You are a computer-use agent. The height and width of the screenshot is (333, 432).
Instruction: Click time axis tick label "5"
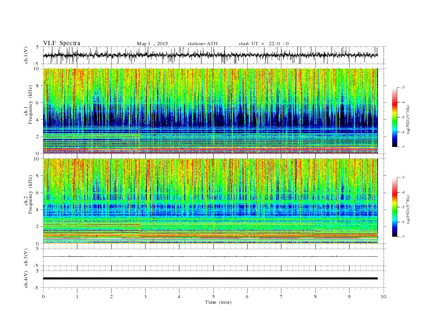coord(213,297)
